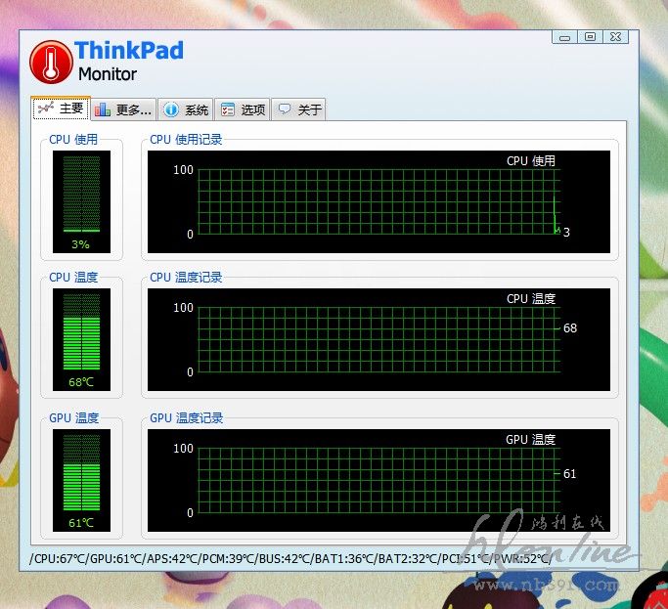
Task: Close the ThinkPad Monitor window
Action: pos(615,36)
